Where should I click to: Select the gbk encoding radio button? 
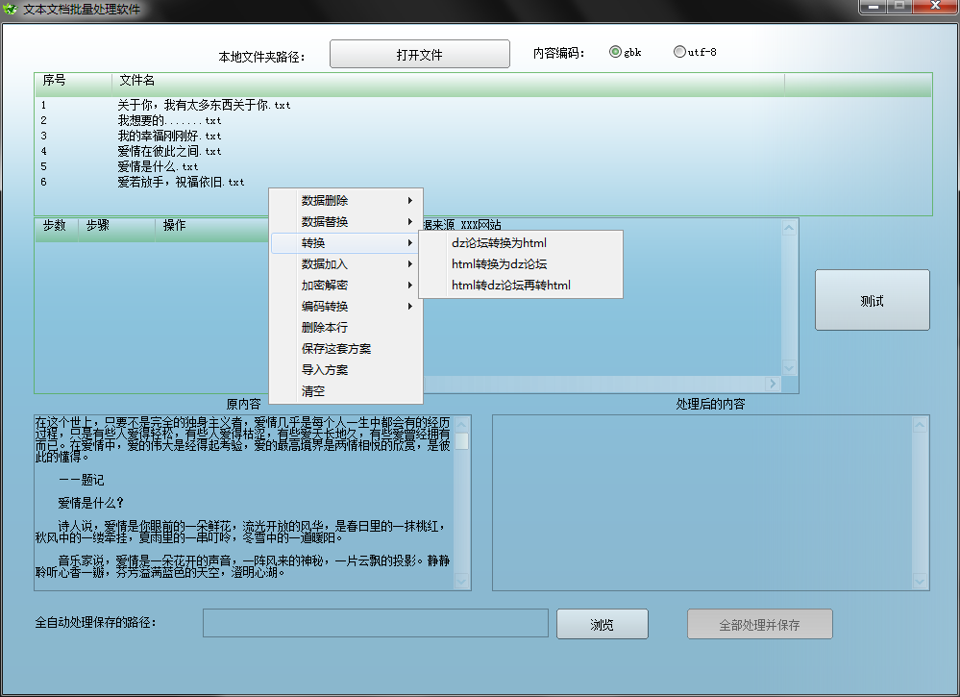click(x=616, y=53)
